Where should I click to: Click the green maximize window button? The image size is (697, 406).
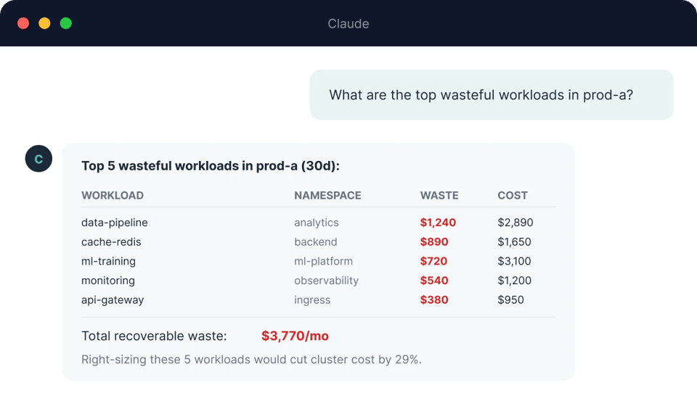[x=66, y=23]
